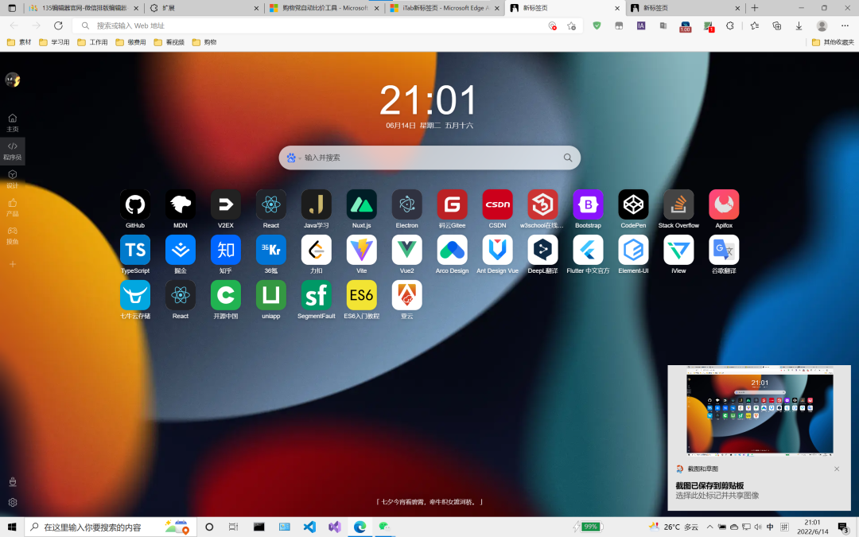Click the user avatar in sidebar
The image size is (859, 537).
(13, 80)
